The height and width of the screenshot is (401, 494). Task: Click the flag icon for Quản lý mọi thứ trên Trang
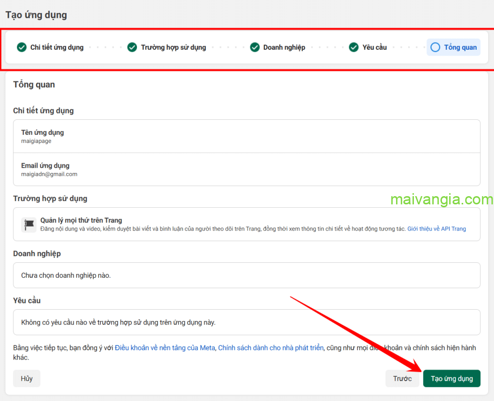click(29, 225)
